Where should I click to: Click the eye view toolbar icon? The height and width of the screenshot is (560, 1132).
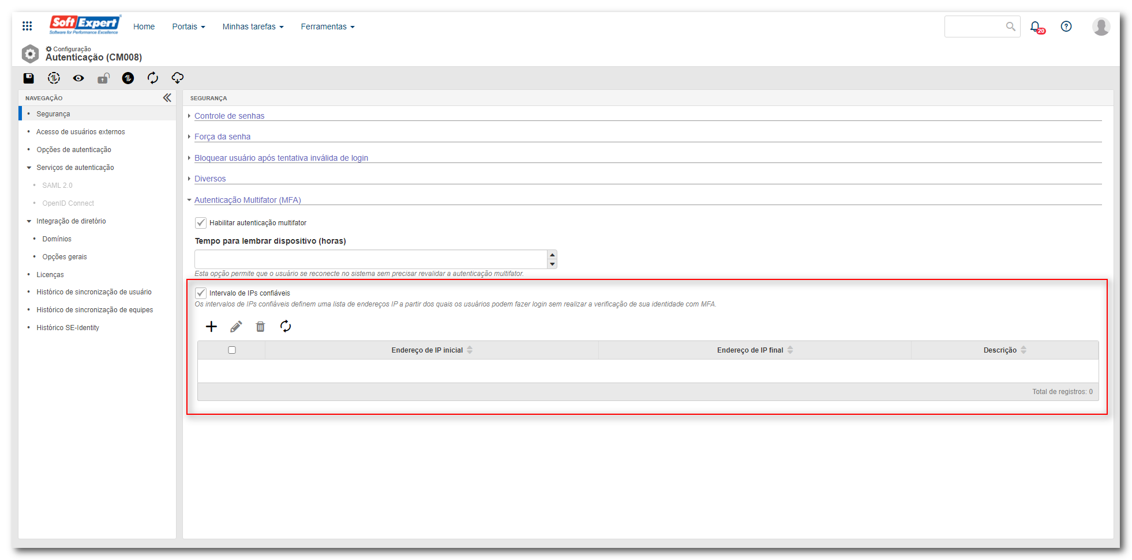(78, 78)
